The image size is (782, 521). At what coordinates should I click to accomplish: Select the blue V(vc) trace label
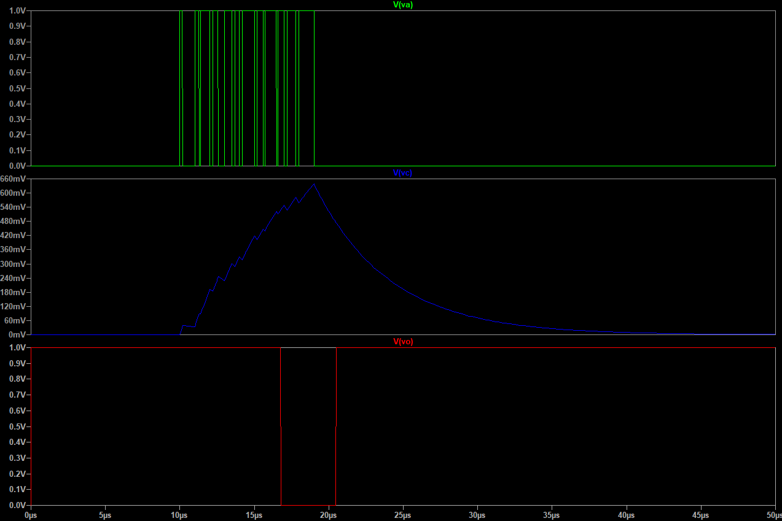pos(402,173)
